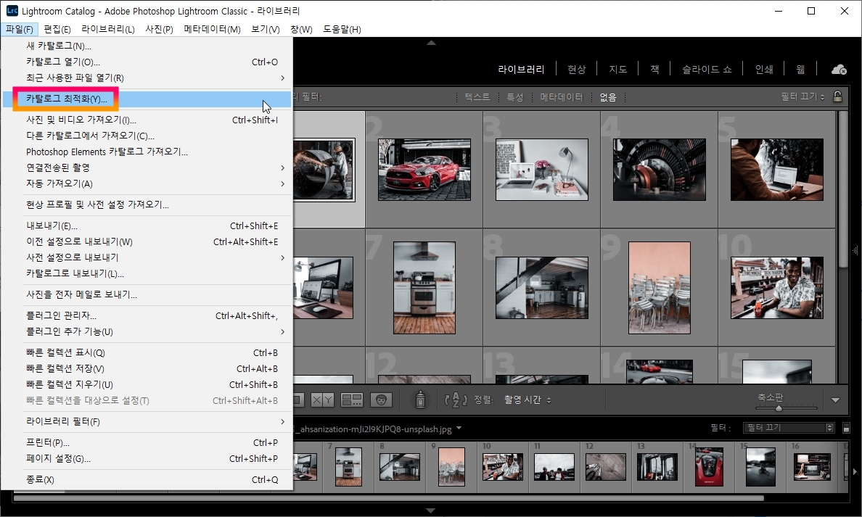Expand the 플러그인 추가 기능 submenu
The width and height of the screenshot is (862, 517).
click(147, 332)
